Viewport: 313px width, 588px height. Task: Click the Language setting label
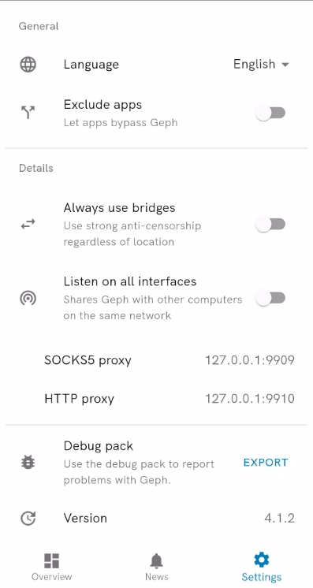coord(91,65)
